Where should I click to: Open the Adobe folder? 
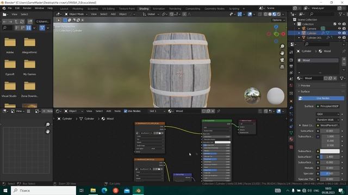click(10, 45)
